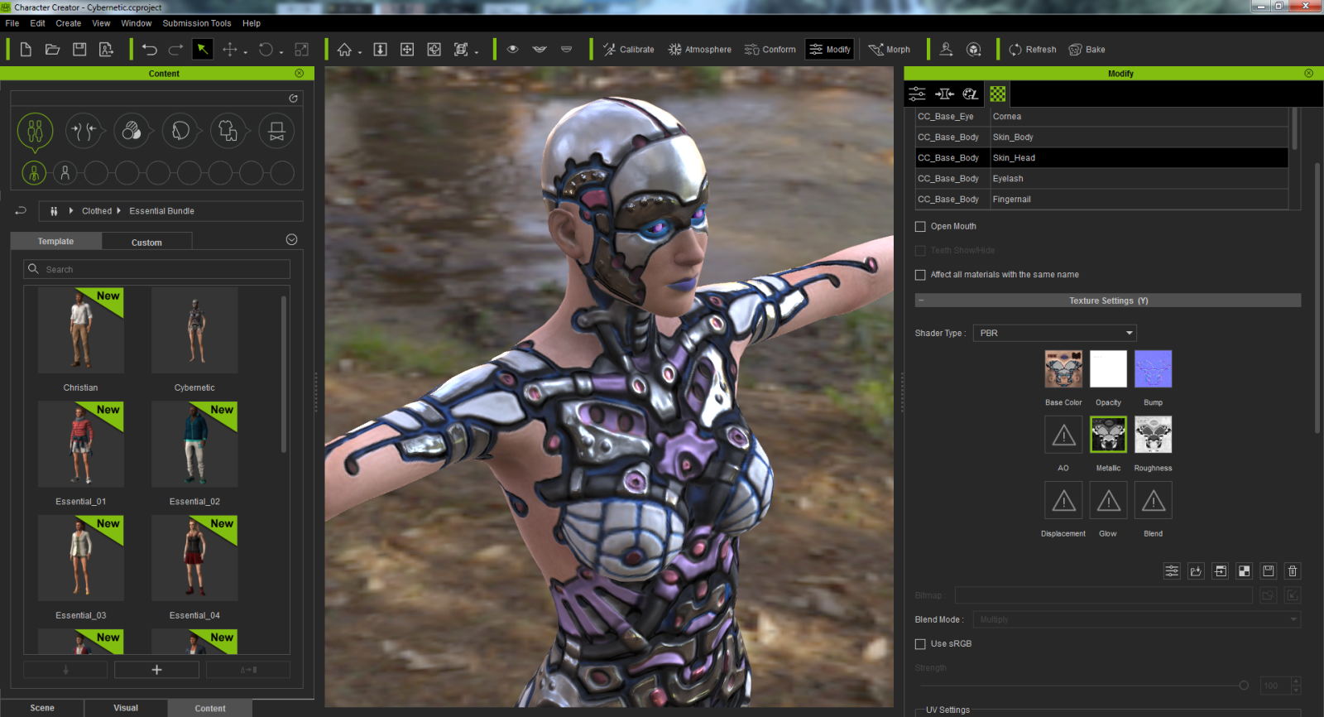This screenshot has width=1324, height=717.
Task: Select the Cloth content category icon
Action: (x=228, y=131)
